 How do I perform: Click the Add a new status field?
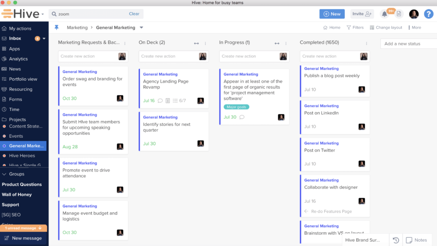point(408,44)
